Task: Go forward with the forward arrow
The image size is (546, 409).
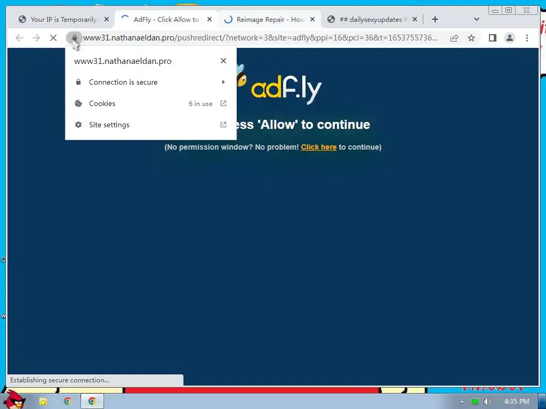Action: click(x=36, y=38)
